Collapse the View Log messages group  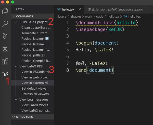tap(16, 100)
